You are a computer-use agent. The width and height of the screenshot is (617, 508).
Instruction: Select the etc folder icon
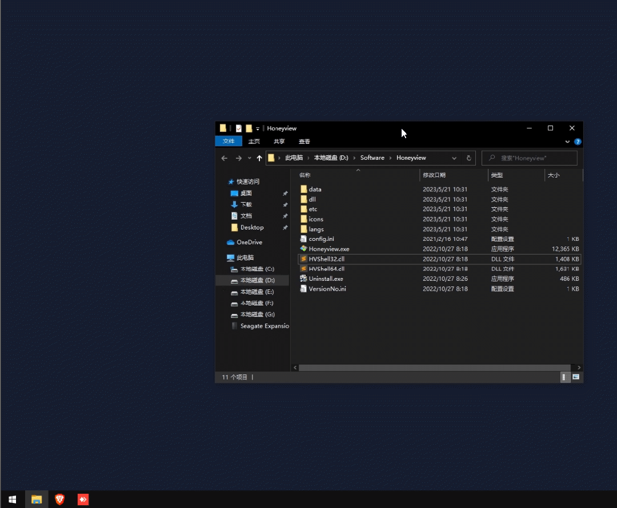click(x=303, y=209)
